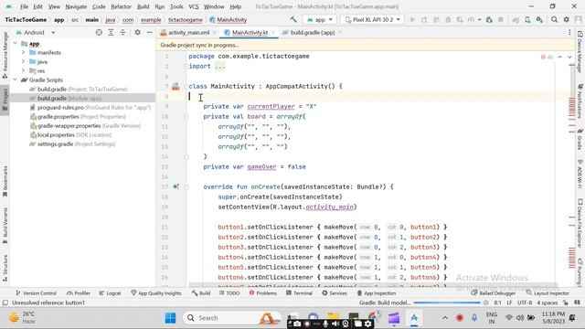Open the Terminal tool window
This screenshot has width=585, height=329.
tap(299, 293)
